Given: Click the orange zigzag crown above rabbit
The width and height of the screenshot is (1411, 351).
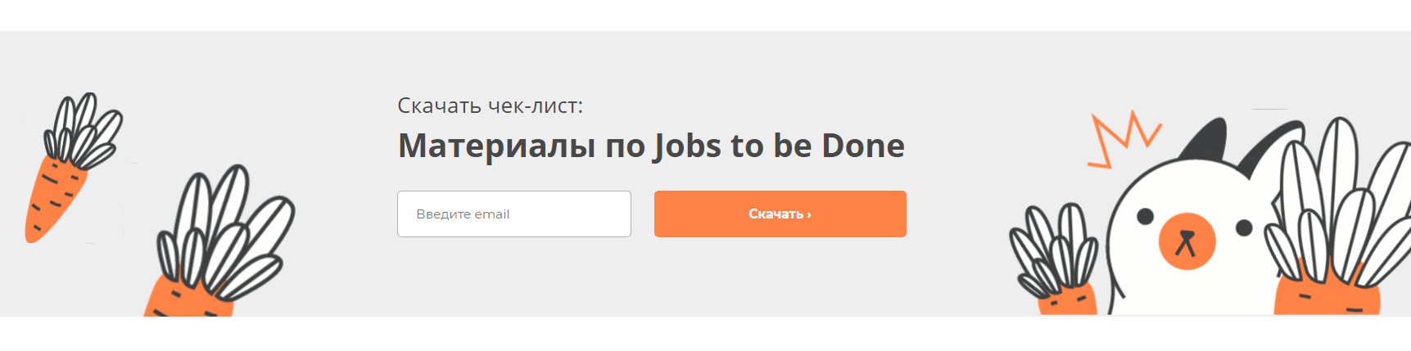Looking at the screenshot, I should pos(1122,139).
